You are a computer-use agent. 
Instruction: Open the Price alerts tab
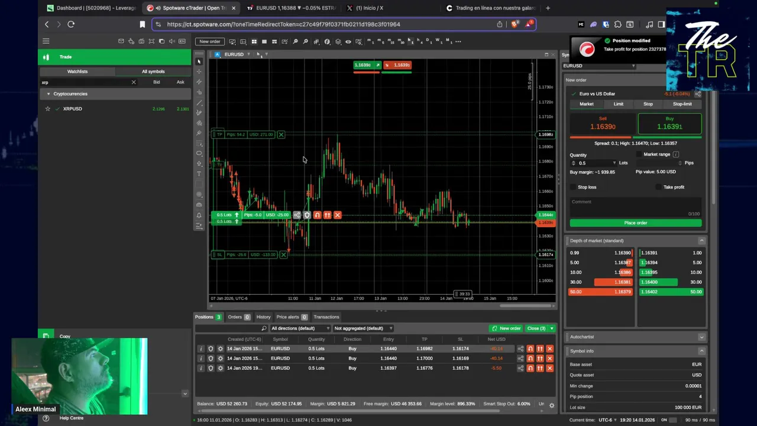click(292, 317)
